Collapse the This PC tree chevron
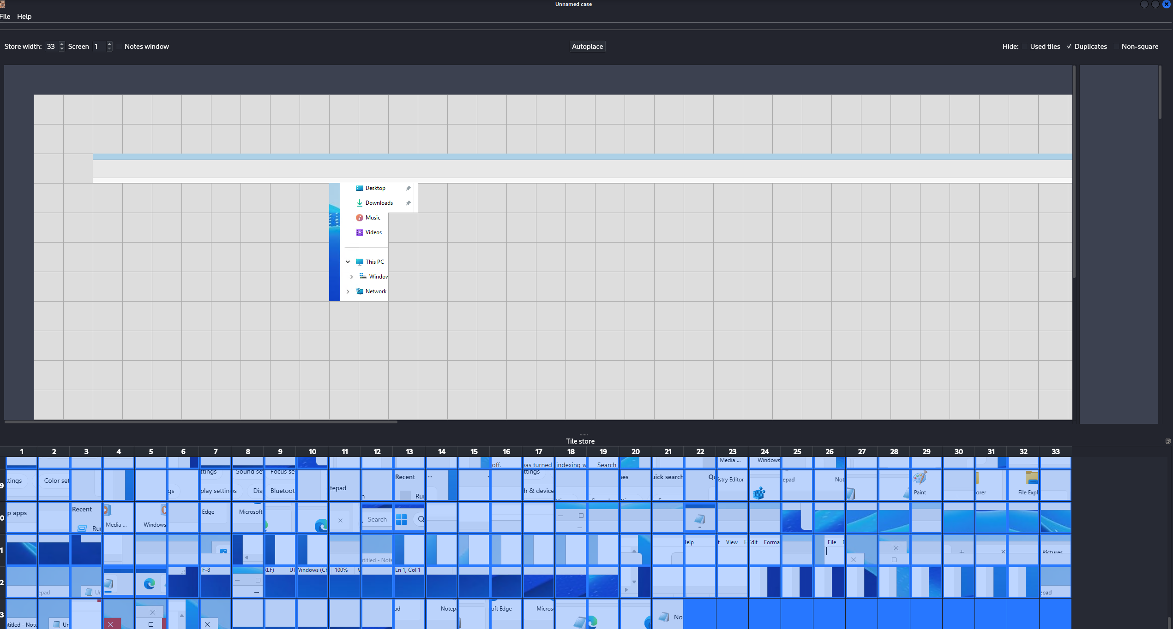The height and width of the screenshot is (629, 1173). (x=348, y=262)
